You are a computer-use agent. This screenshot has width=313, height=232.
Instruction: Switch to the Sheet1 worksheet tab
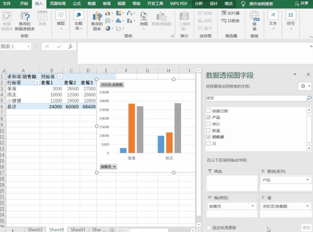[78, 230]
